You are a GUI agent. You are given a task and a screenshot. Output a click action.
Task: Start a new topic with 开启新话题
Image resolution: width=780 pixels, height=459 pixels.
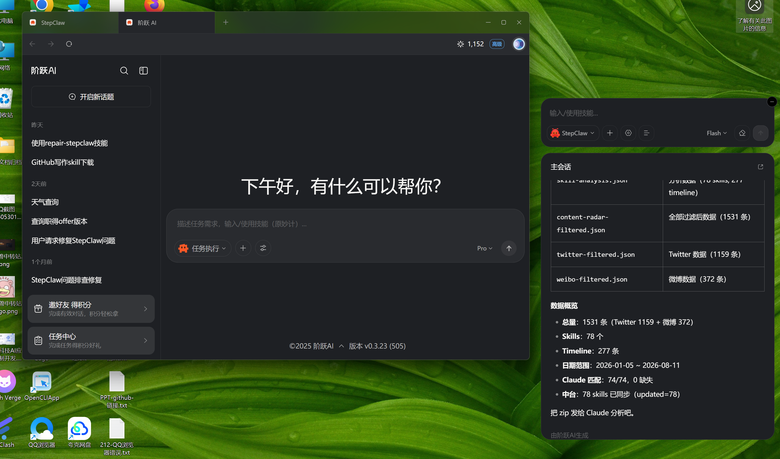point(91,97)
